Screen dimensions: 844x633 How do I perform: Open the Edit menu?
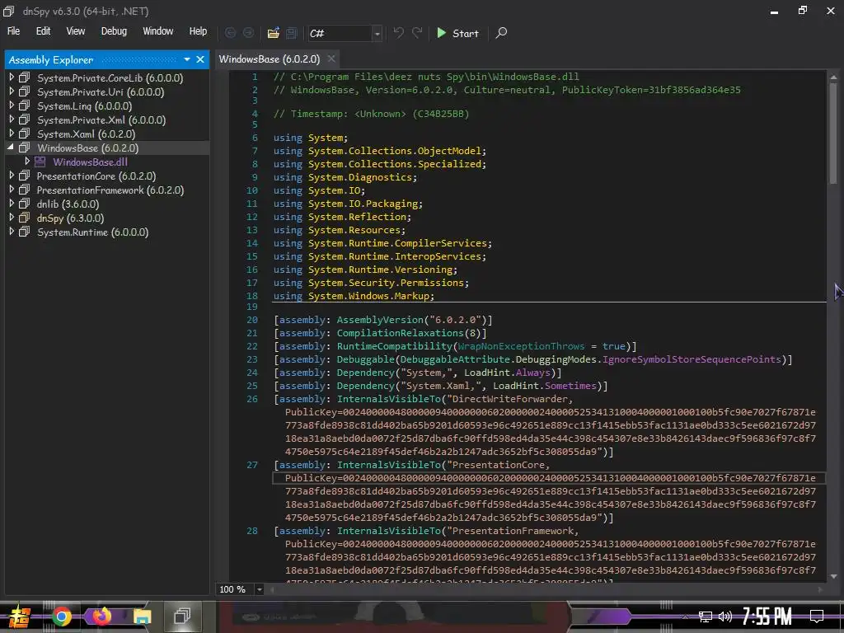point(43,31)
